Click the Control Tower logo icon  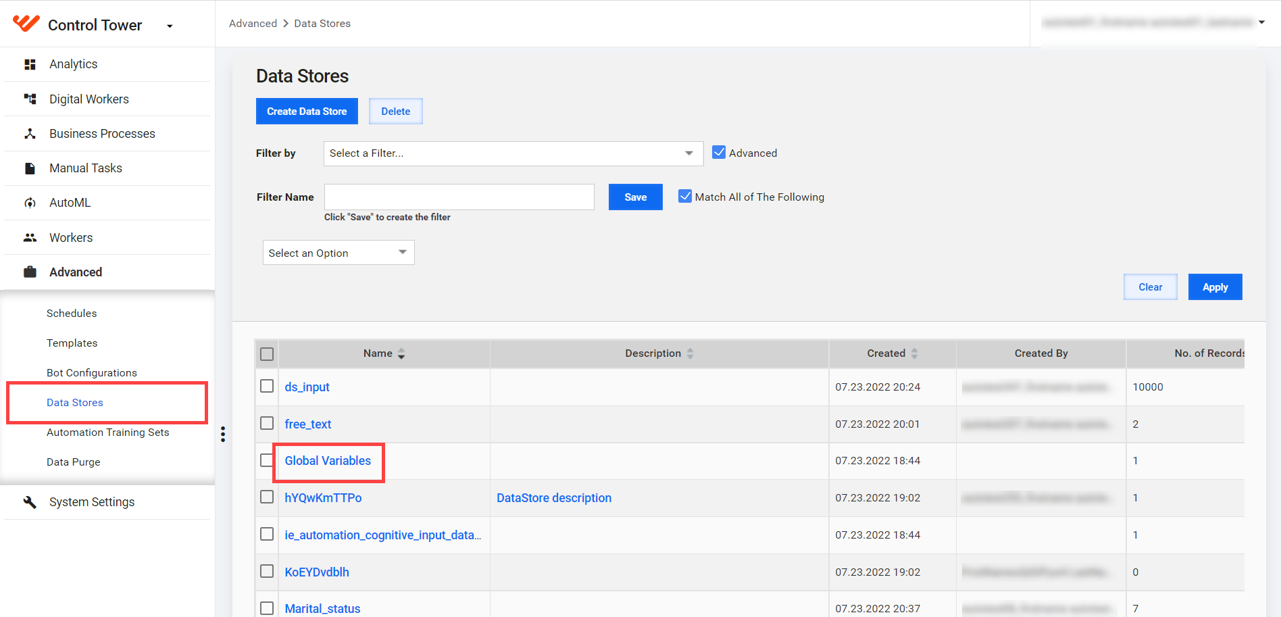26,24
